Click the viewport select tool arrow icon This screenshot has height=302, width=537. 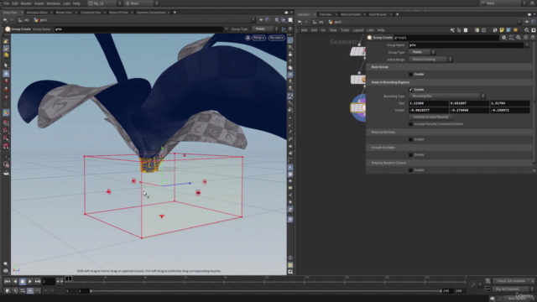coord(6,65)
